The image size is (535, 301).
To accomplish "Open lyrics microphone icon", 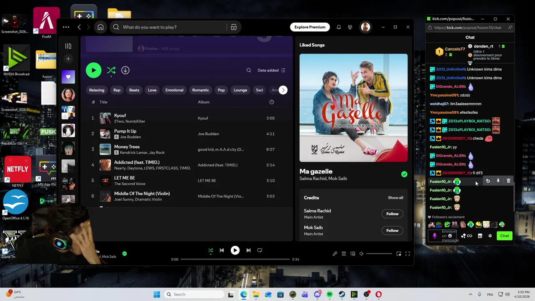I will [x=335, y=253].
